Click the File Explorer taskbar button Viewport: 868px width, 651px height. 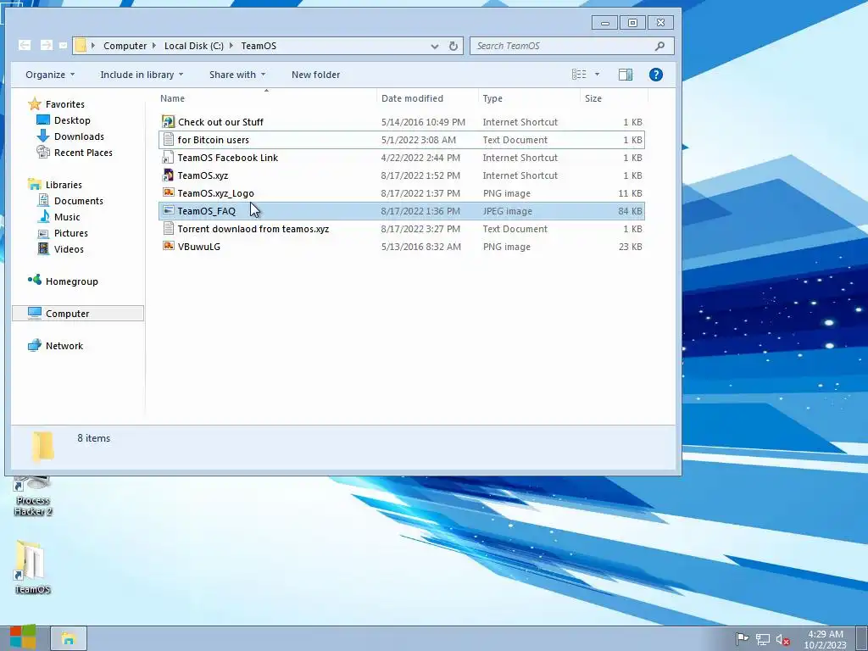[69, 638]
